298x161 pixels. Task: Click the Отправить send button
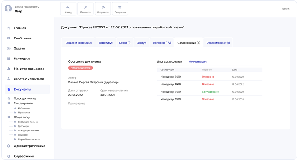(x=102, y=9)
